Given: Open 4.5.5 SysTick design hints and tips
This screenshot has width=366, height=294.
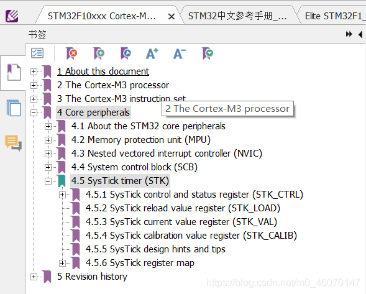Looking at the screenshot, I should tap(155, 249).
